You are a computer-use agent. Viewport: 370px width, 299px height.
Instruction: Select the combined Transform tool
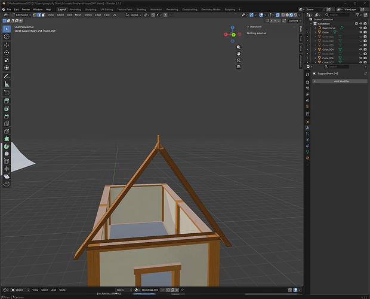(x=7, y=68)
